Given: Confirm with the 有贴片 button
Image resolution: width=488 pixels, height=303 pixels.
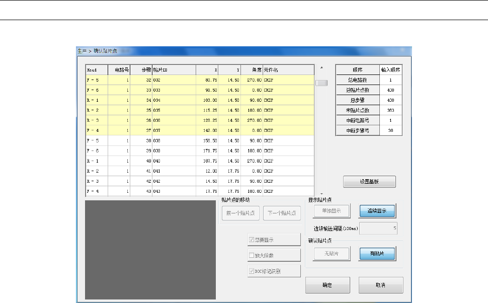Looking at the screenshot, I should 377,254.
